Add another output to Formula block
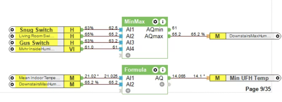282x102 pixels. (x=162, y=84)
